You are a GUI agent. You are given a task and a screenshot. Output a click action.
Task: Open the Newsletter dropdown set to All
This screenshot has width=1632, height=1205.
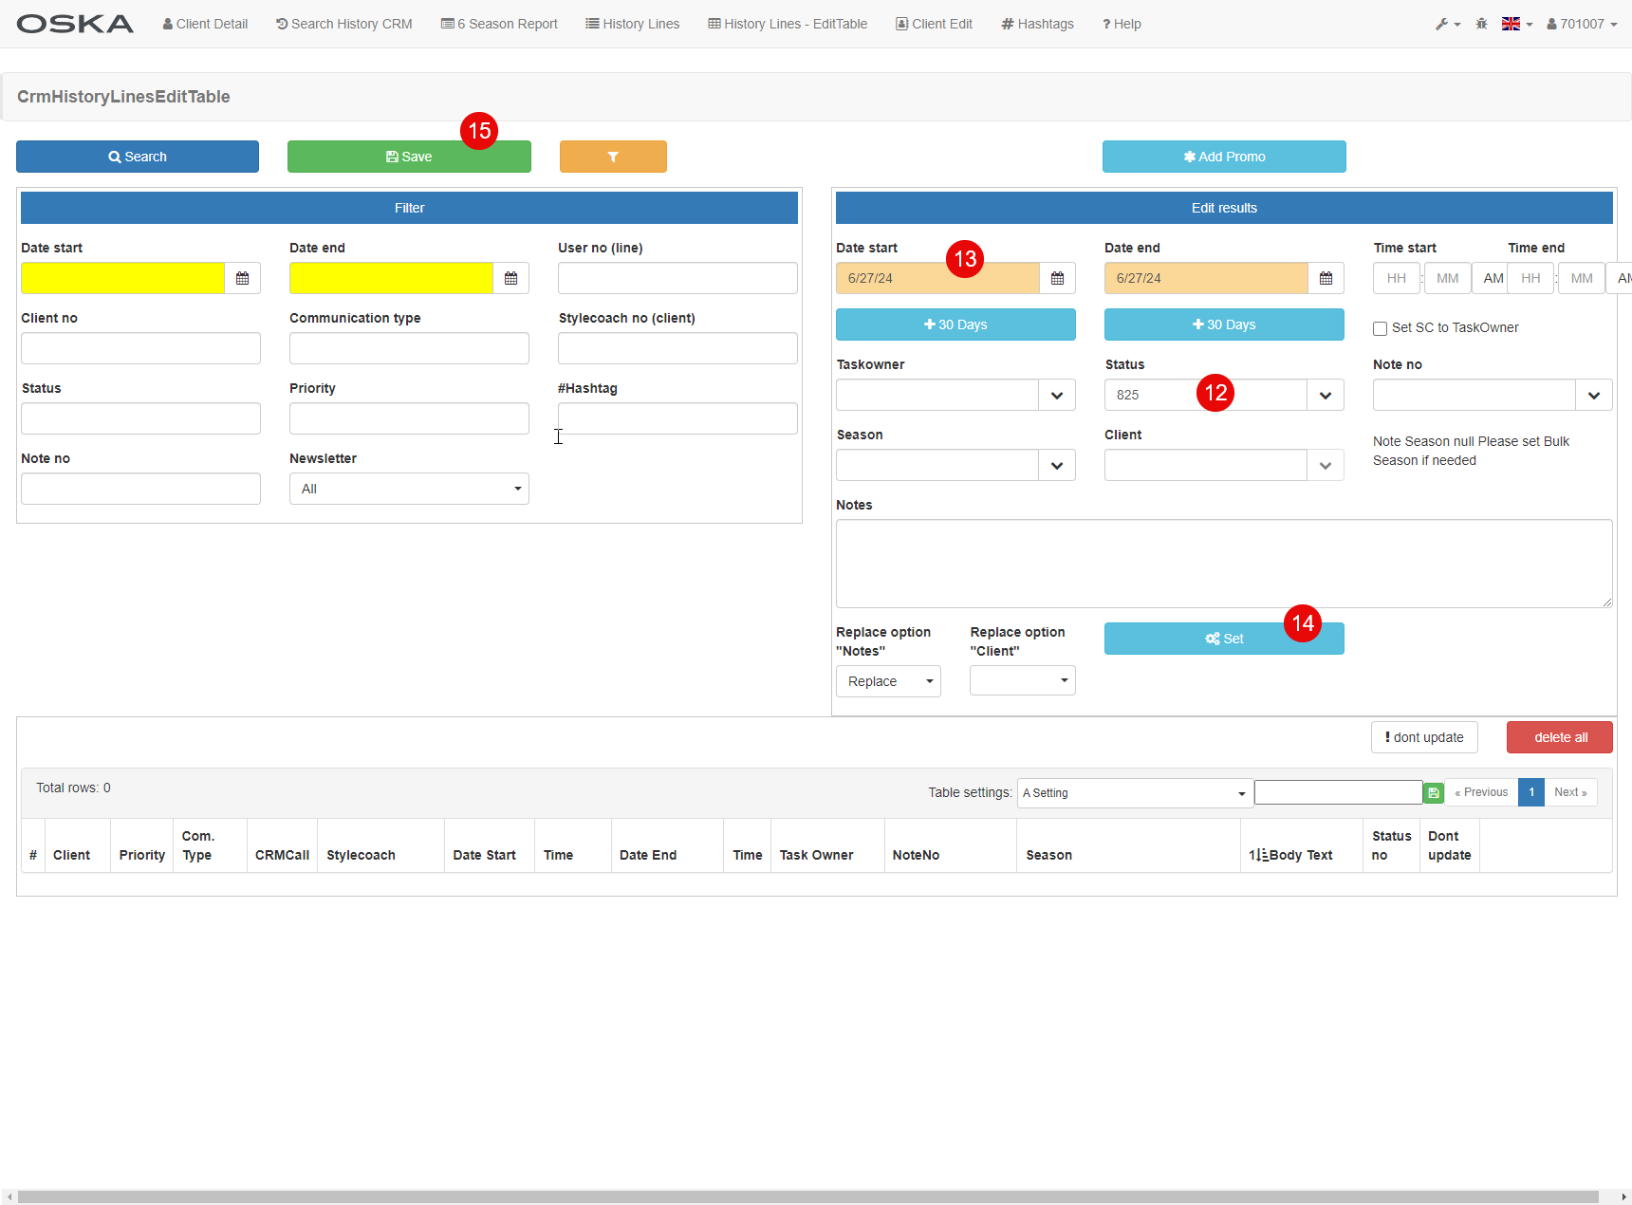(409, 489)
